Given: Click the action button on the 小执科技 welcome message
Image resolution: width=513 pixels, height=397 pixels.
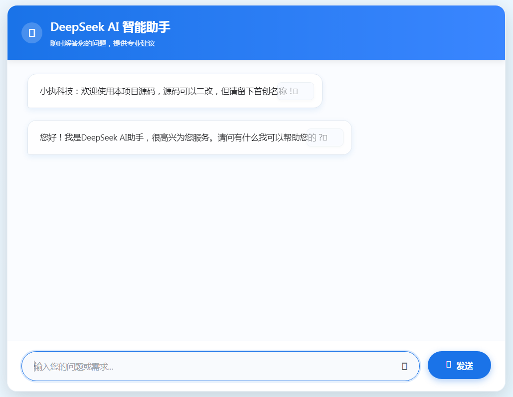Looking at the screenshot, I should tap(296, 91).
